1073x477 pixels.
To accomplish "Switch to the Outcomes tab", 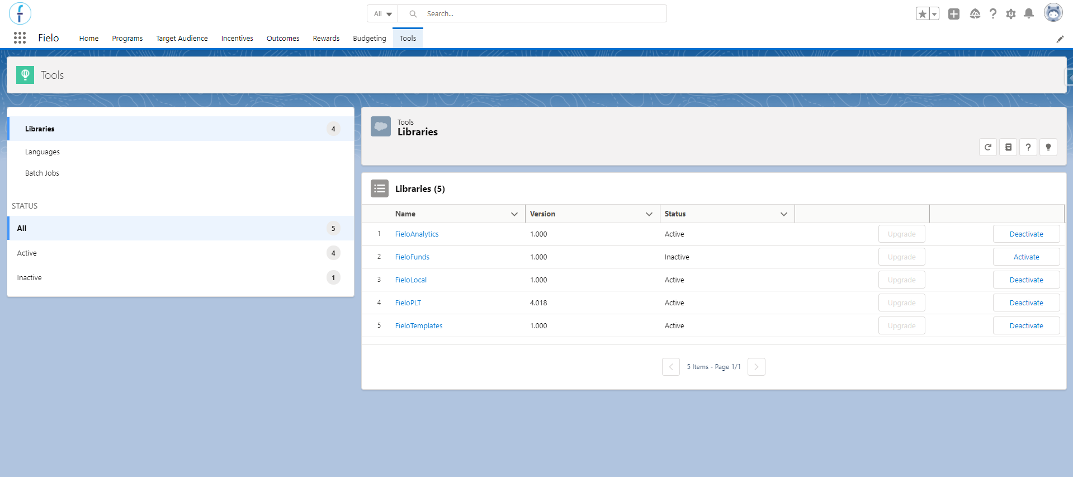I will point(283,39).
